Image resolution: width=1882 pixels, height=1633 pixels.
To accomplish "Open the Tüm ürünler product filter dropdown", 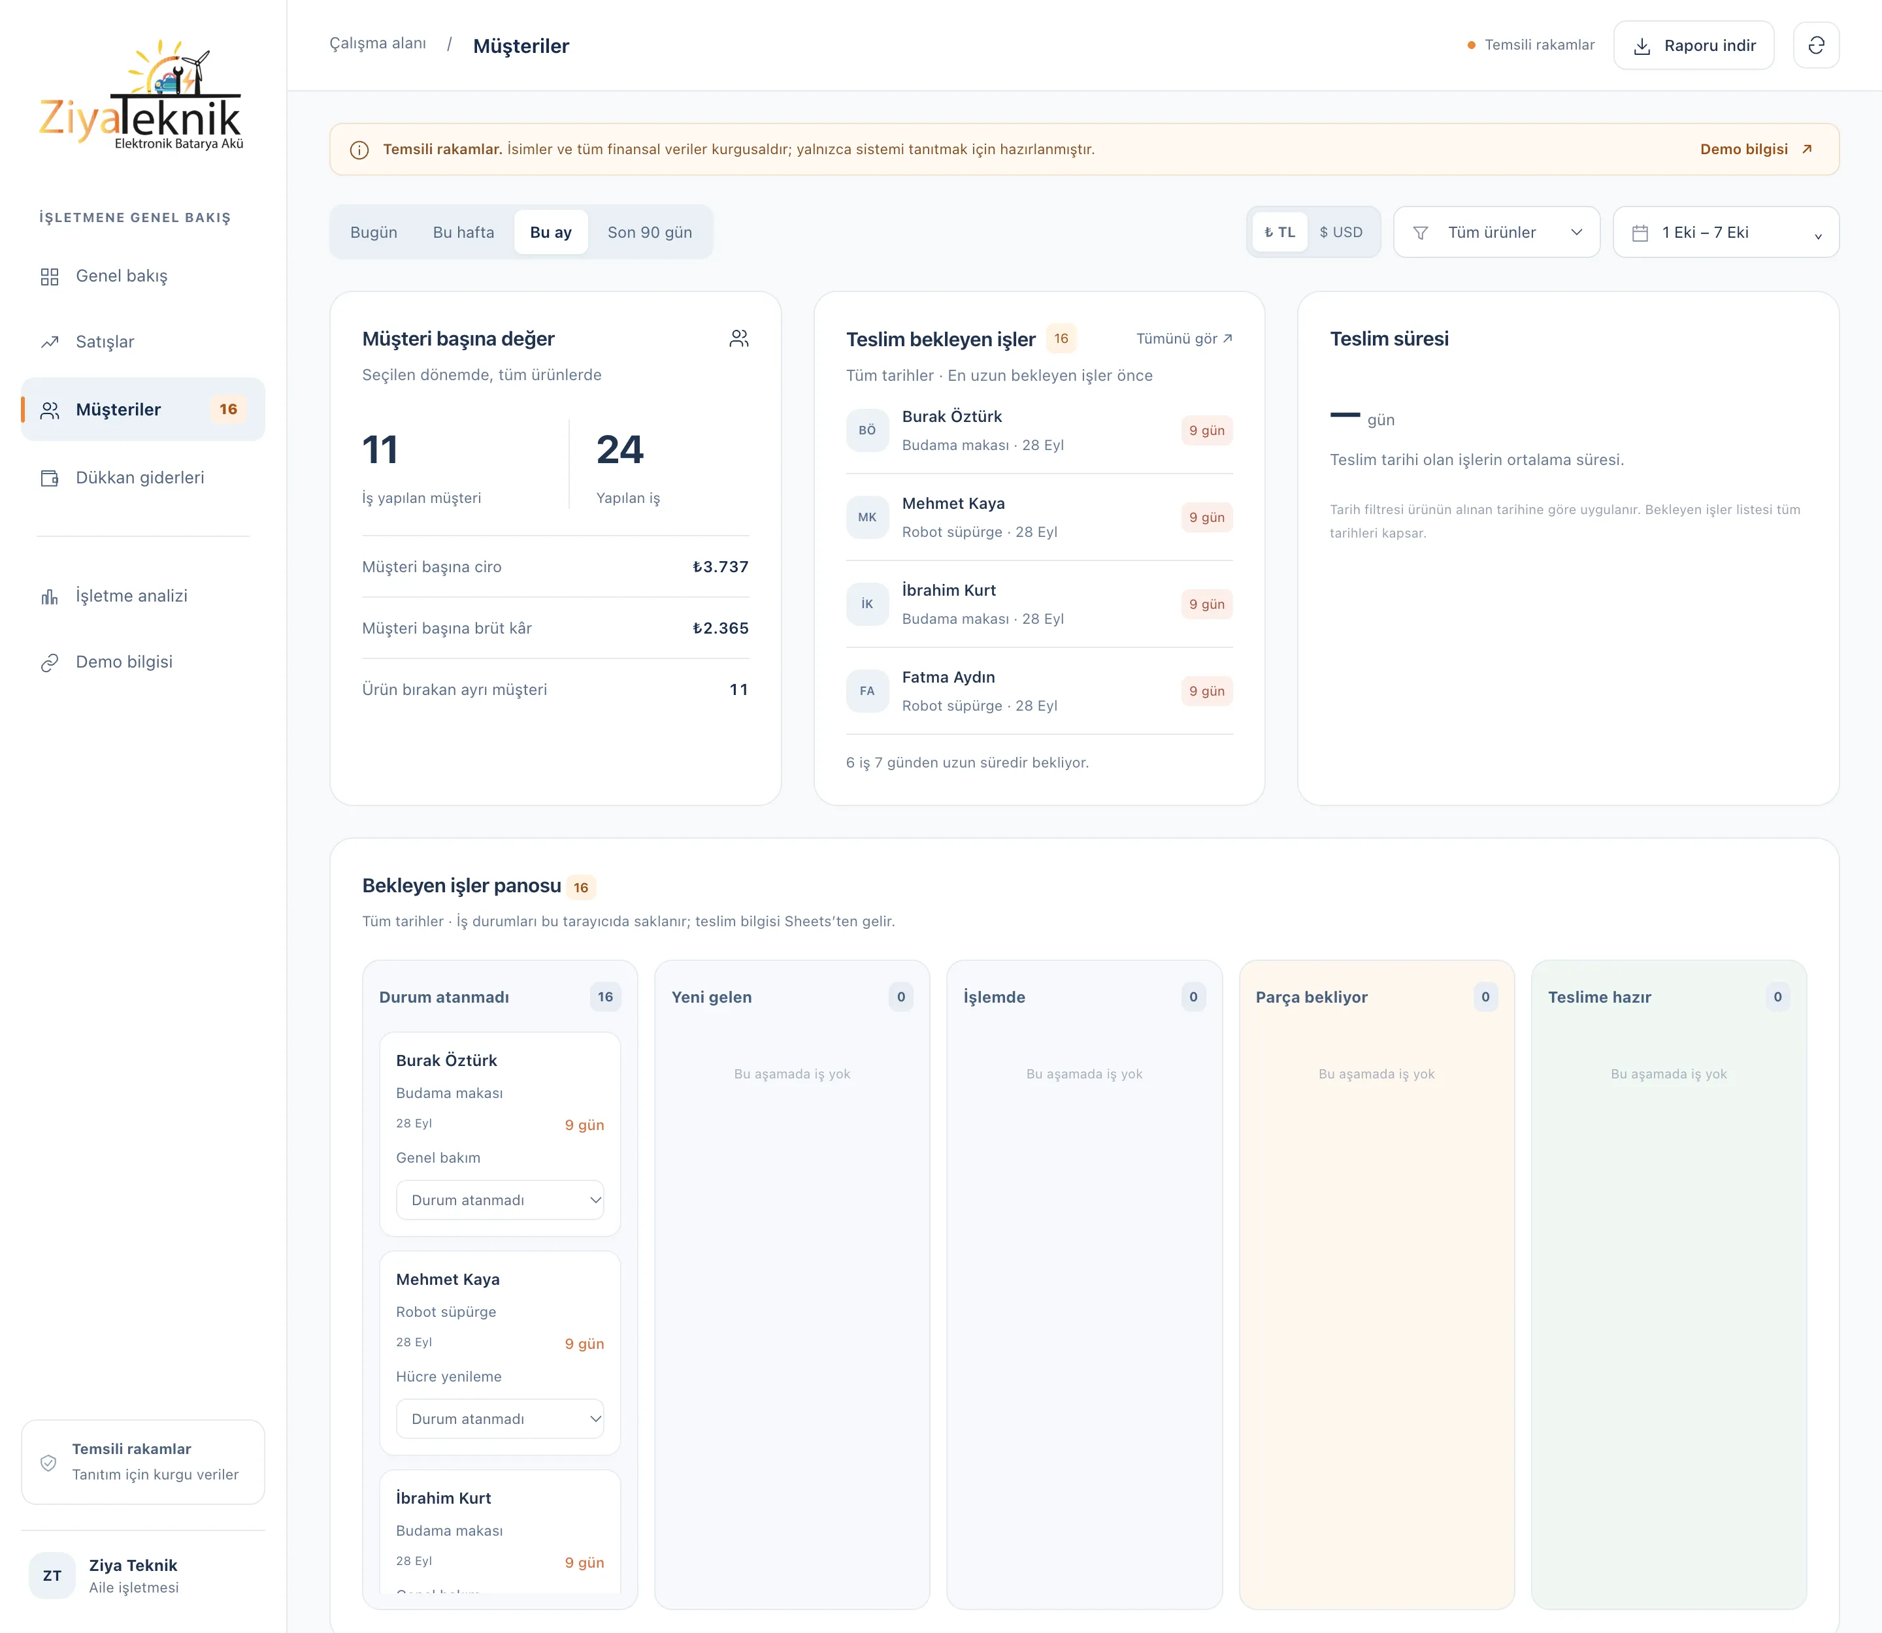I will pos(1496,233).
